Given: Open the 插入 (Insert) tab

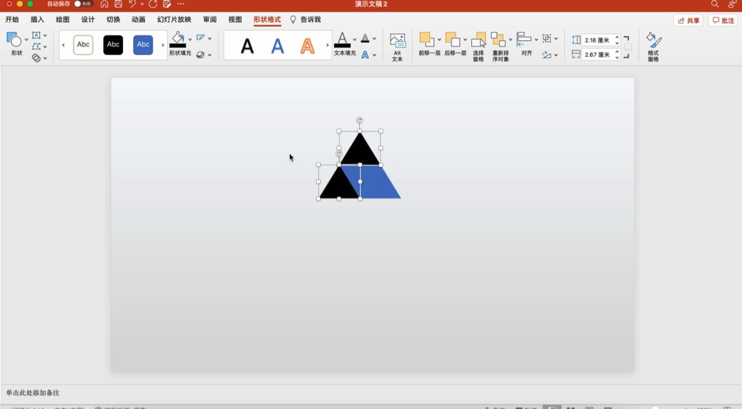Looking at the screenshot, I should pos(37,19).
